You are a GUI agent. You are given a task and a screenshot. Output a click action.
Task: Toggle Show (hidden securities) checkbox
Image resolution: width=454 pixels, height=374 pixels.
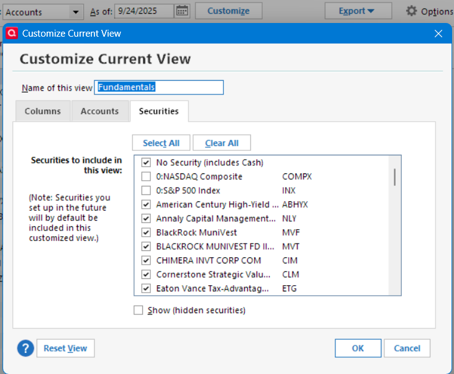tap(138, 310)
